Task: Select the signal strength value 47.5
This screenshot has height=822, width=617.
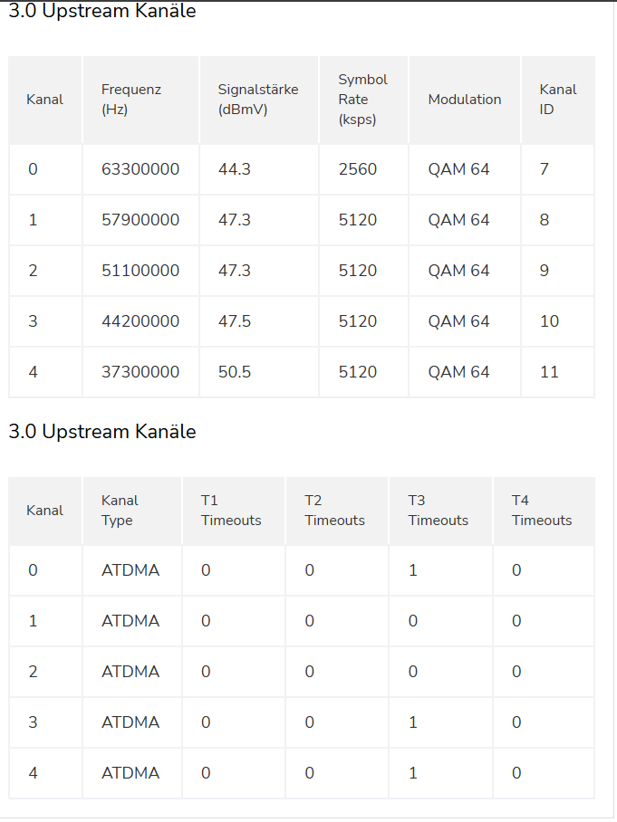Action: point(235,321)
